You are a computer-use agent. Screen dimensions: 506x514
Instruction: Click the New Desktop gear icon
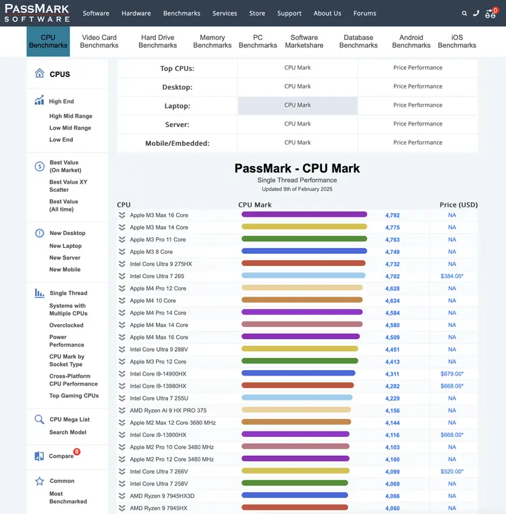(x=39, y=233)
